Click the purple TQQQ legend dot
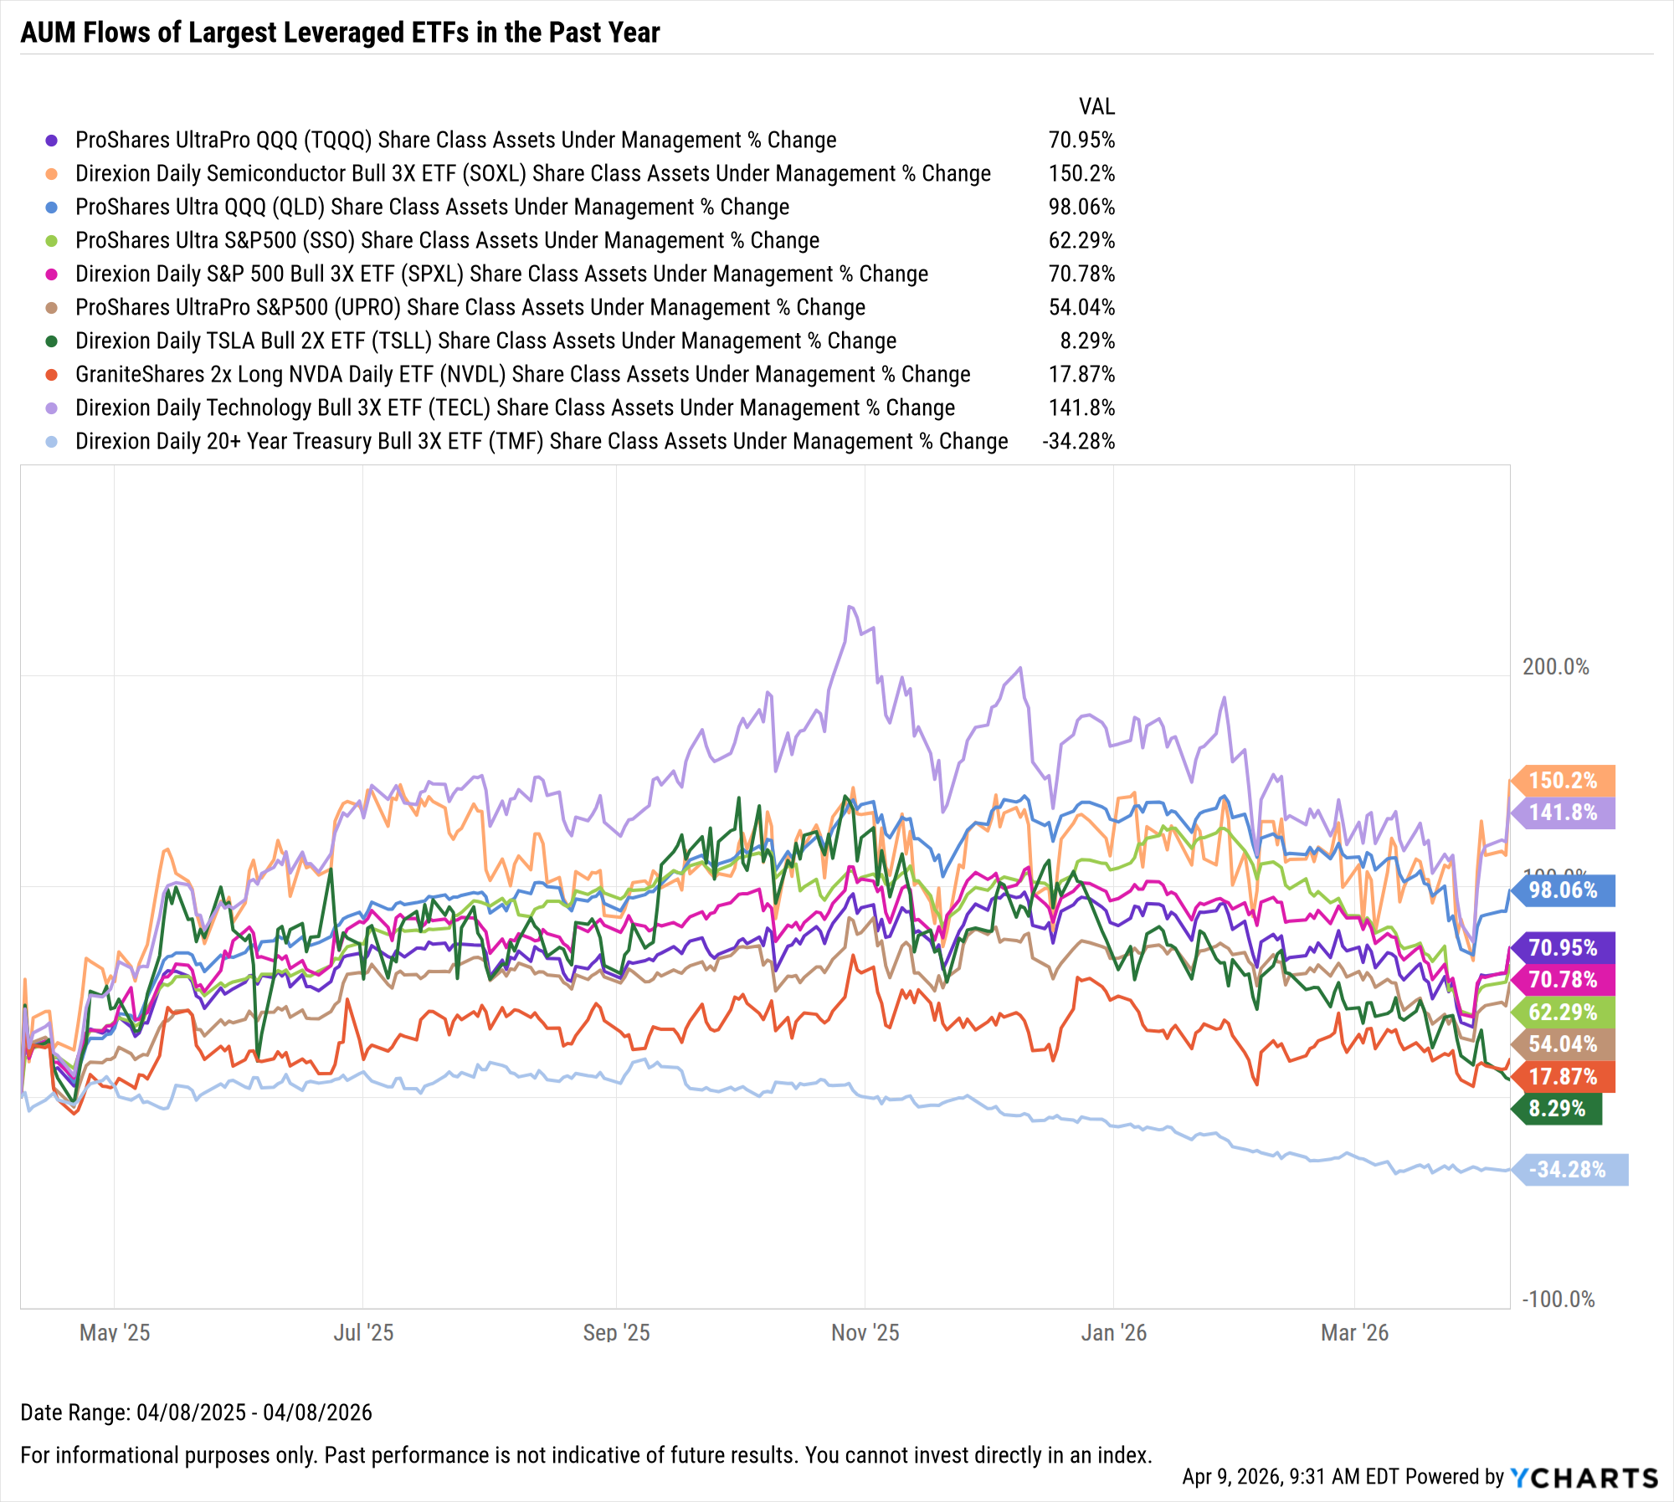 click(x=52, y=141)
